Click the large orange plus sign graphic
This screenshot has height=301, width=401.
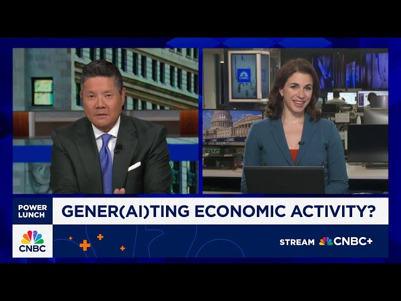(x=85, y=245)
